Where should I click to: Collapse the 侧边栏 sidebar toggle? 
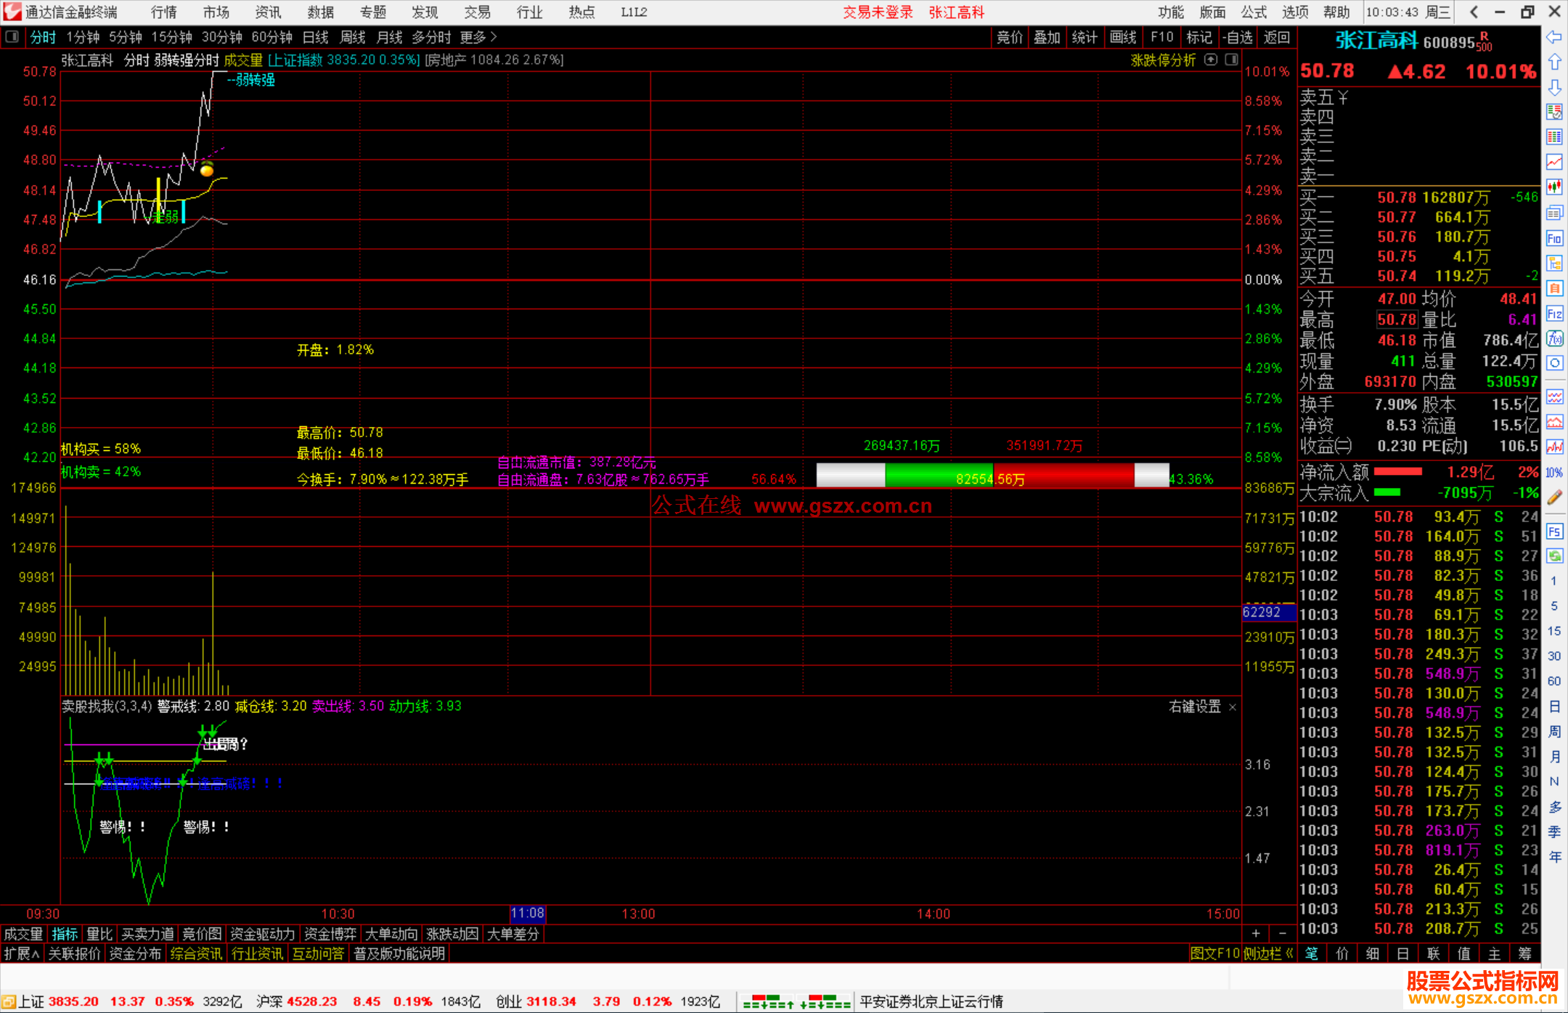pos(1268,953)
